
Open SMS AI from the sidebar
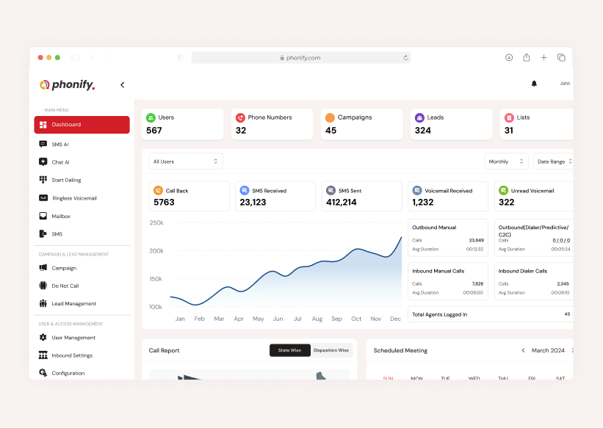[60, 145]
